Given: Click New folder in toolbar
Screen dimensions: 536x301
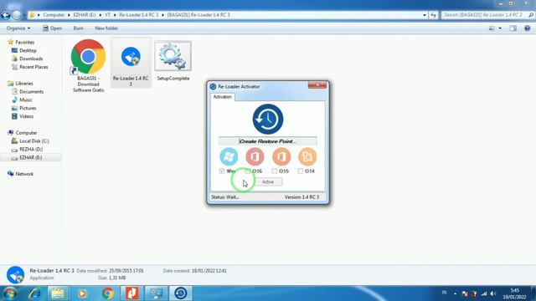Looking at the screenshot, I should point(106,28).
